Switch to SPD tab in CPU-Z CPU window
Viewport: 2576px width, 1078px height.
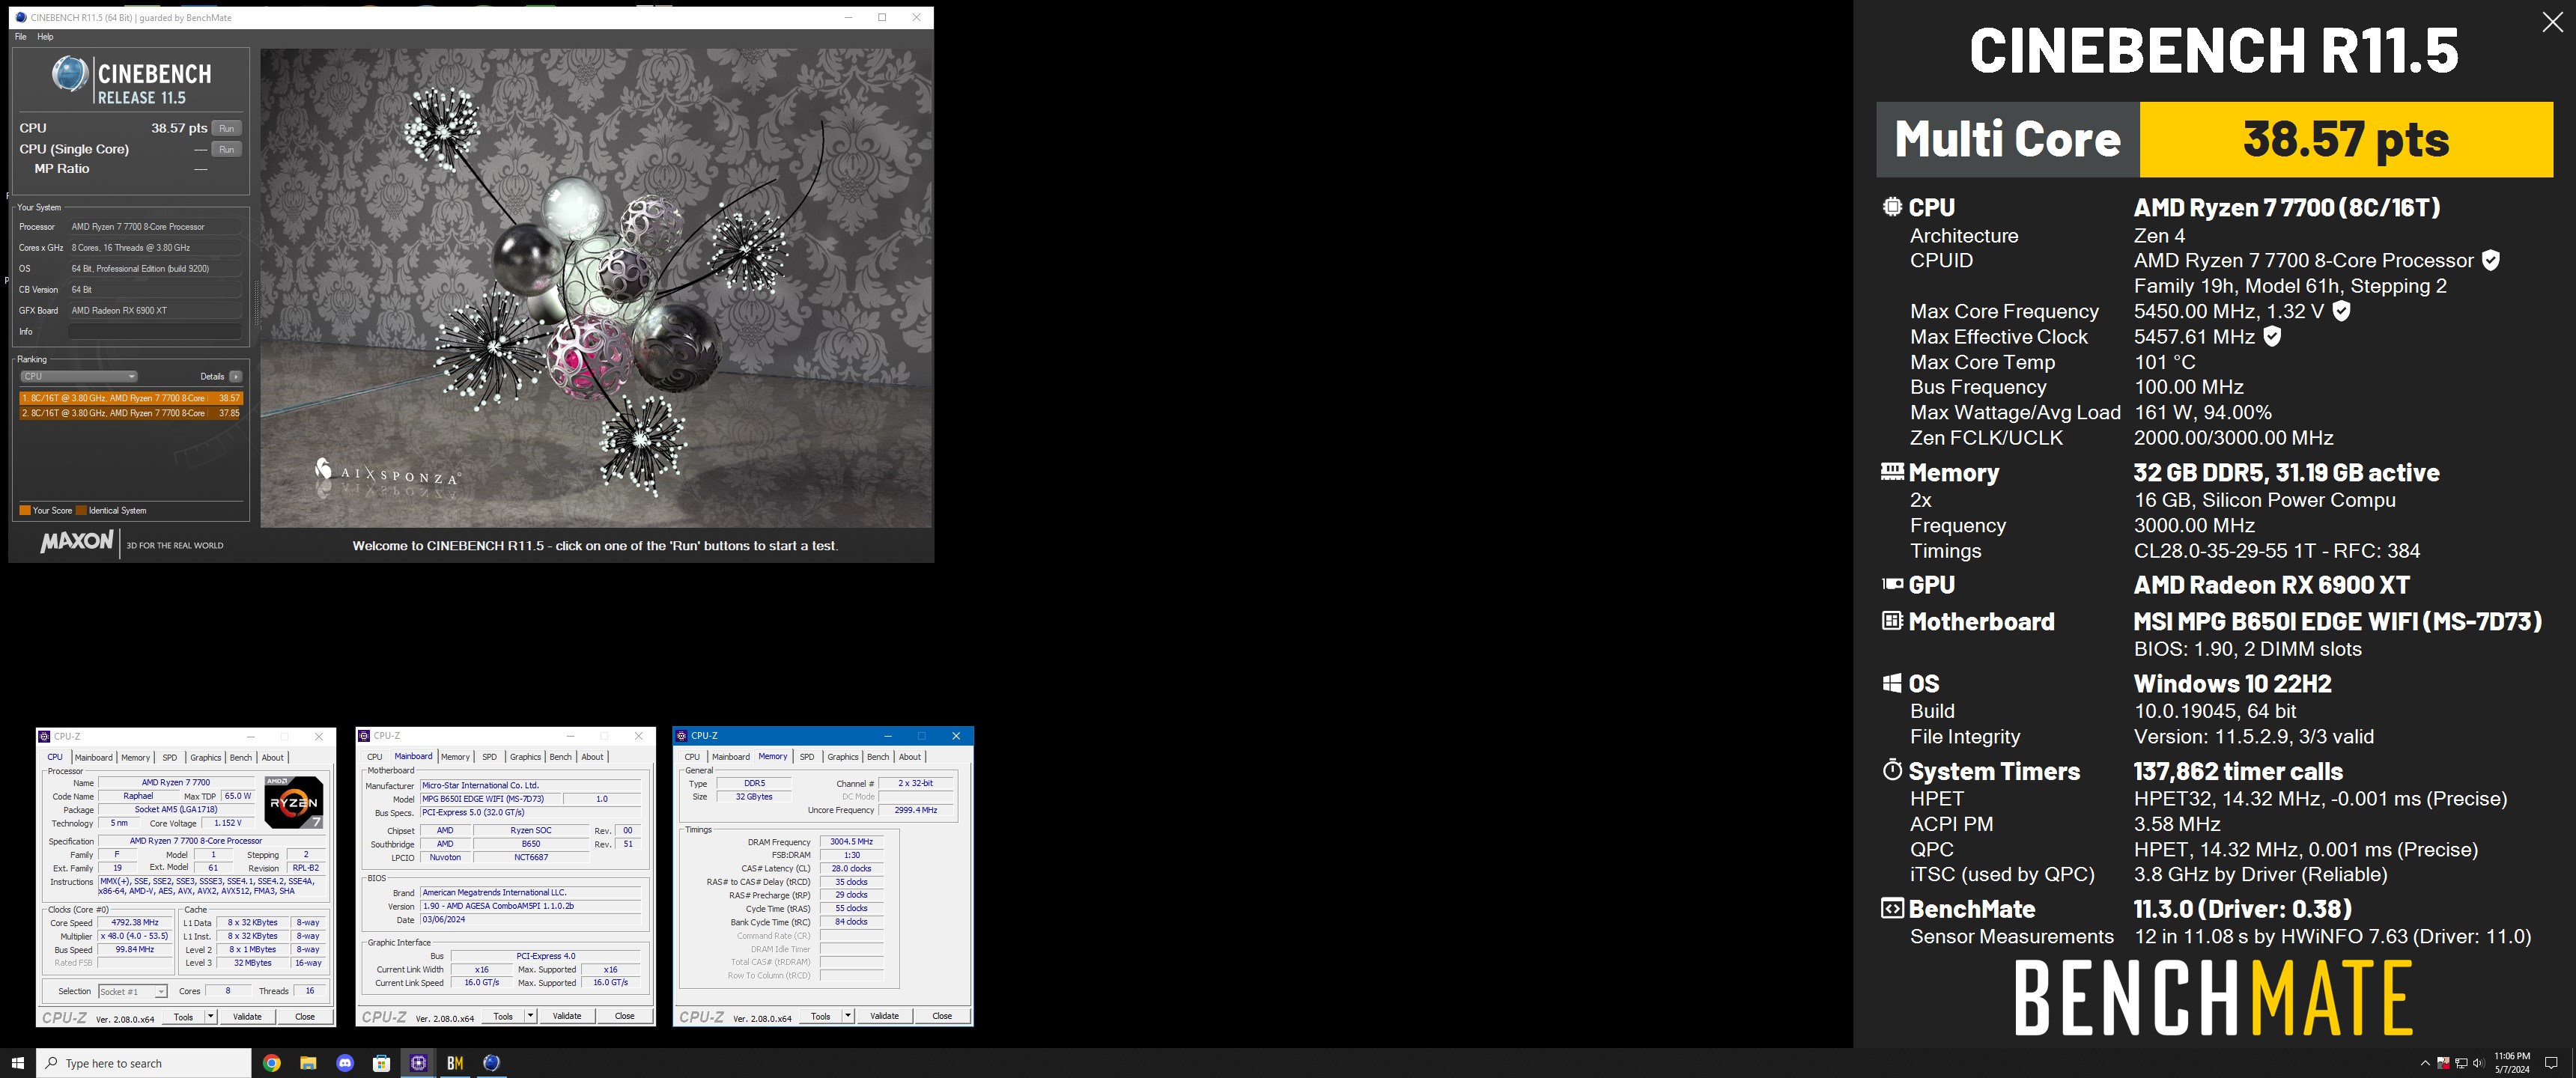click(x=170, y=757)
